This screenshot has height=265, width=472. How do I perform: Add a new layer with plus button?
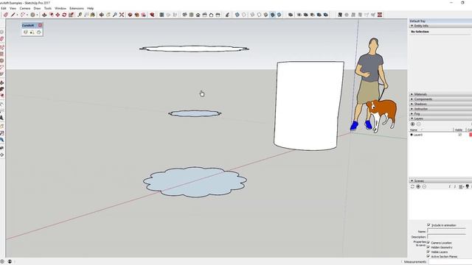[413, 124]
